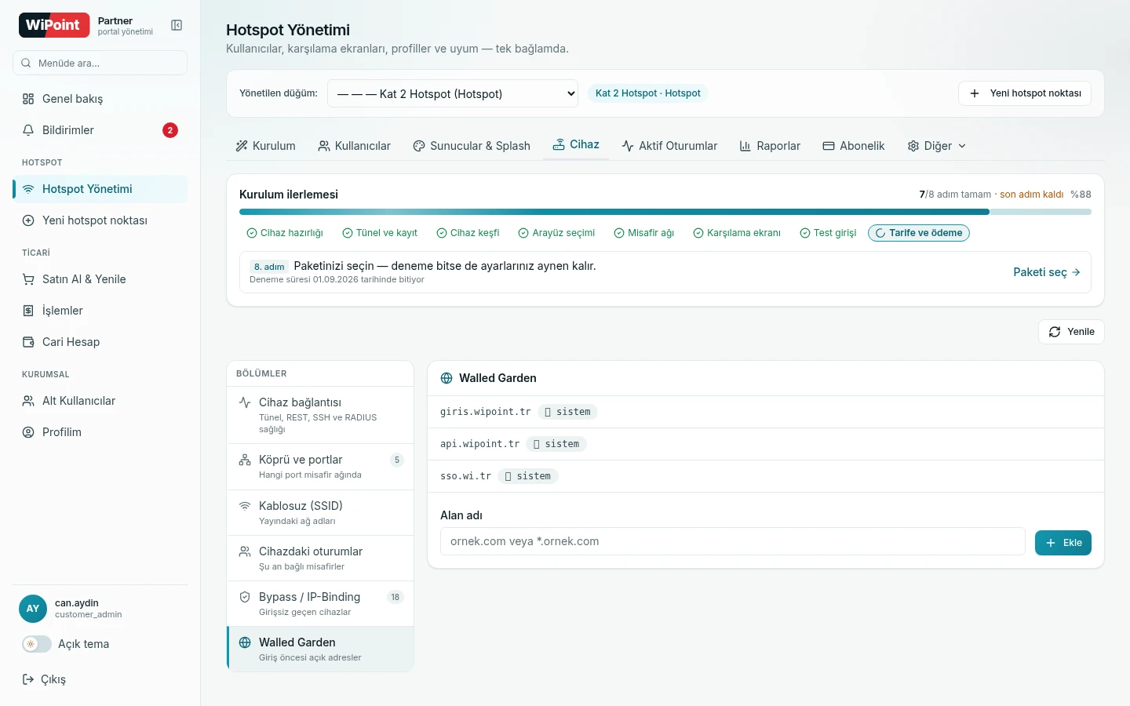Open Cihaz bağlantısı section
The image size is (1130, 706).
(x=320, y=415)
